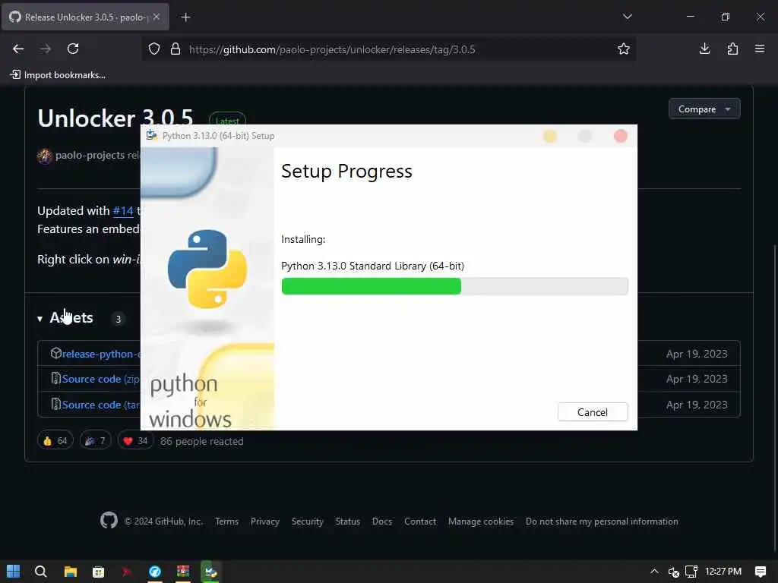Viewport: 778px width, 583px height.
Task: Click the GitHub logo in footer
Action: coord(109,521)
